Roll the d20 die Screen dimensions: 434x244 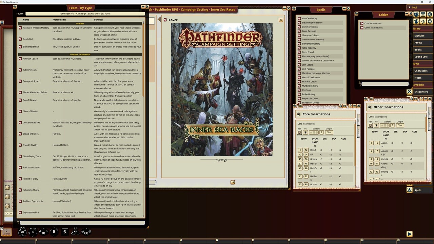pyautogui.click(x=22, y=232)
